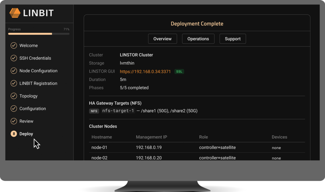The width and height of the screenshot is (325, 192).
Task: Click the green SSL badge
Action: (179, 72)
